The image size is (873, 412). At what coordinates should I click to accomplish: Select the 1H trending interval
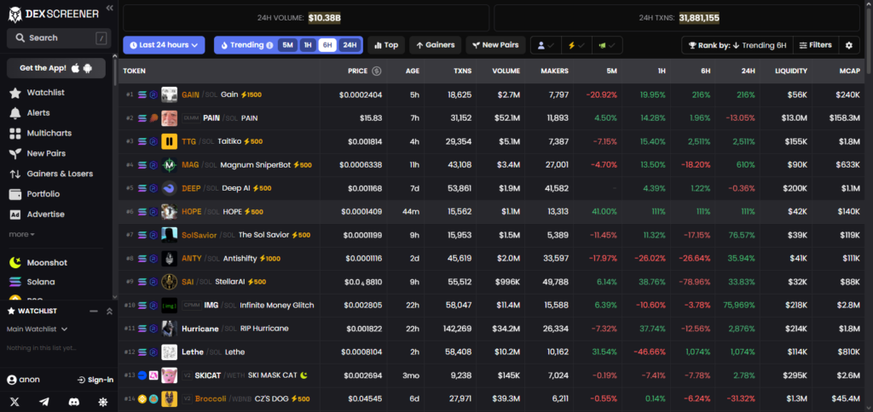click(x=307, y=46)
